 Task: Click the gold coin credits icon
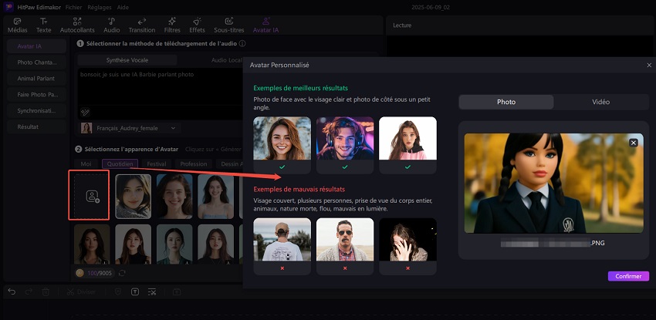coord(79,273)
